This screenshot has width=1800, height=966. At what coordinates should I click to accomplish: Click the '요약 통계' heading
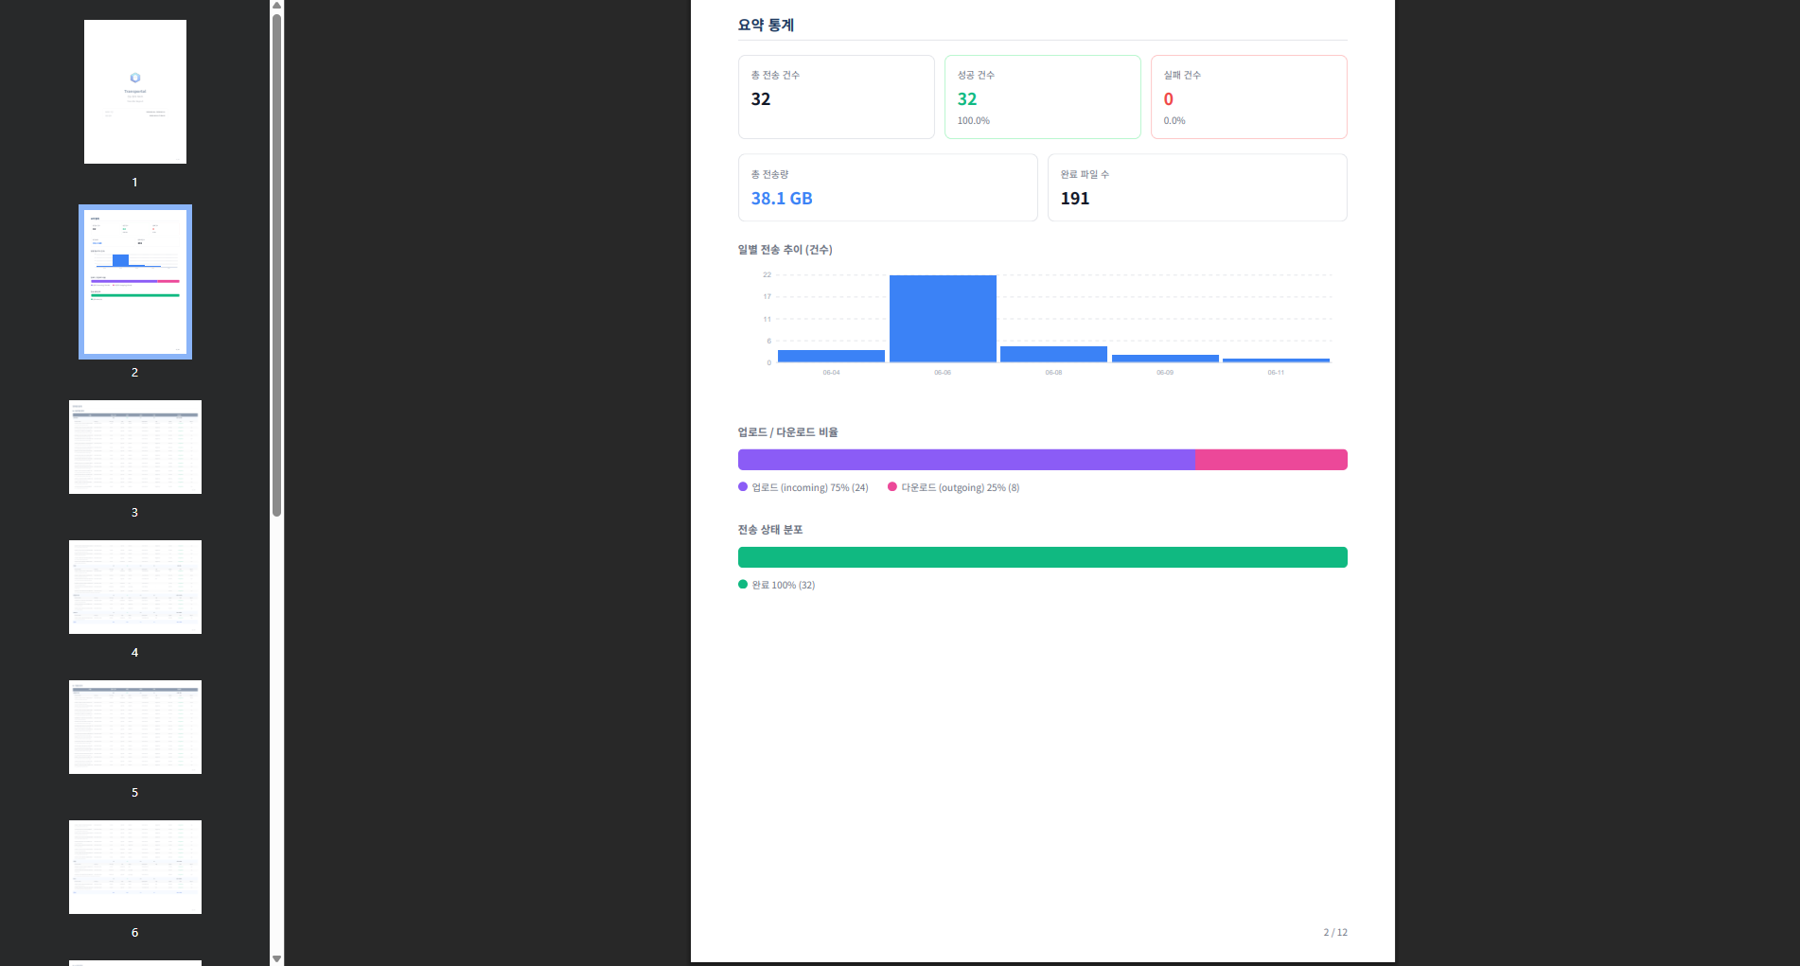pos(766,26)
